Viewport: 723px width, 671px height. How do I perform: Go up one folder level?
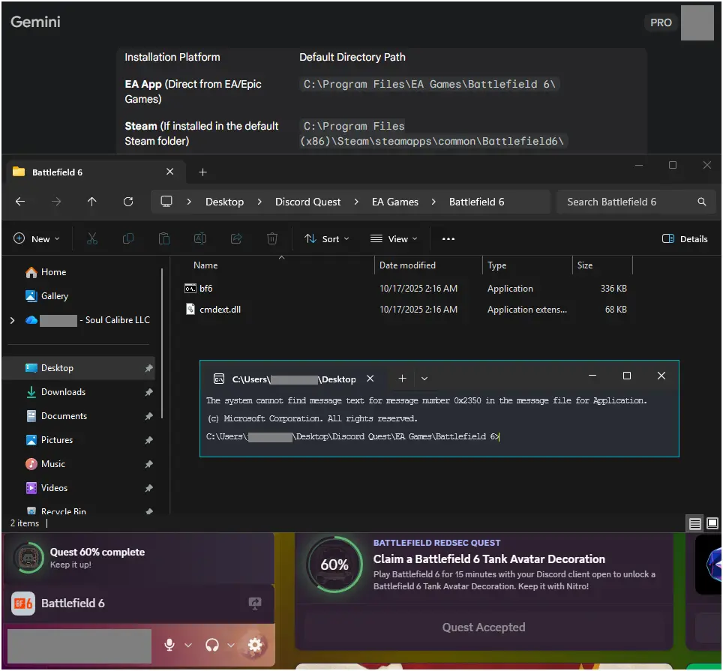click(91, 202)
